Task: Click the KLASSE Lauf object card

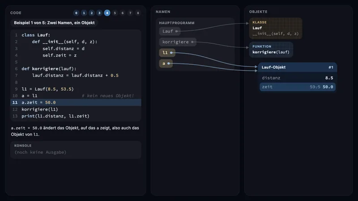Action: [276, 28]
